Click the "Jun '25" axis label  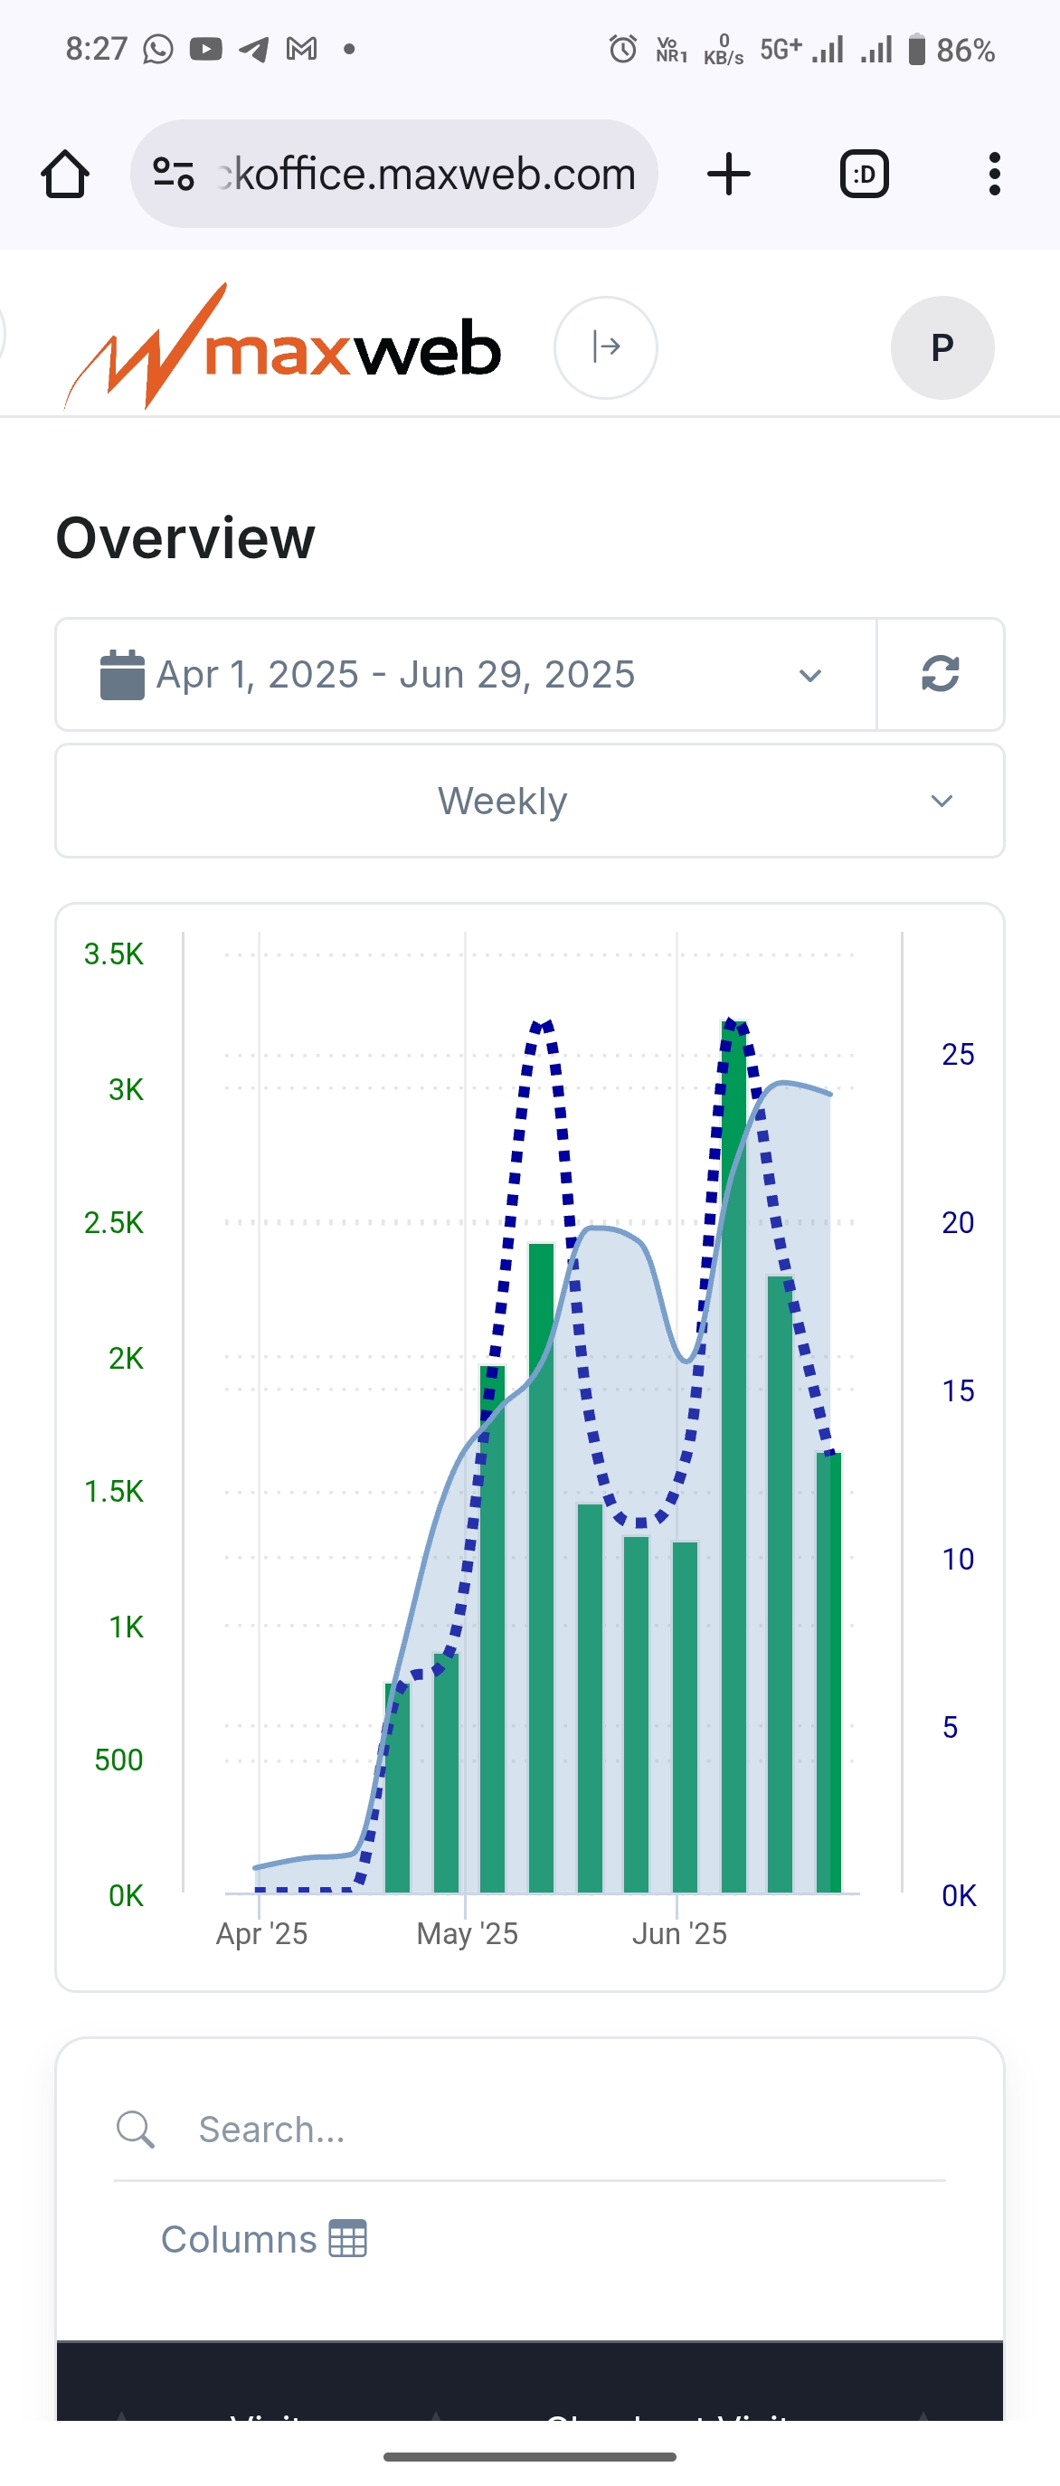[x=679, y=1934]
